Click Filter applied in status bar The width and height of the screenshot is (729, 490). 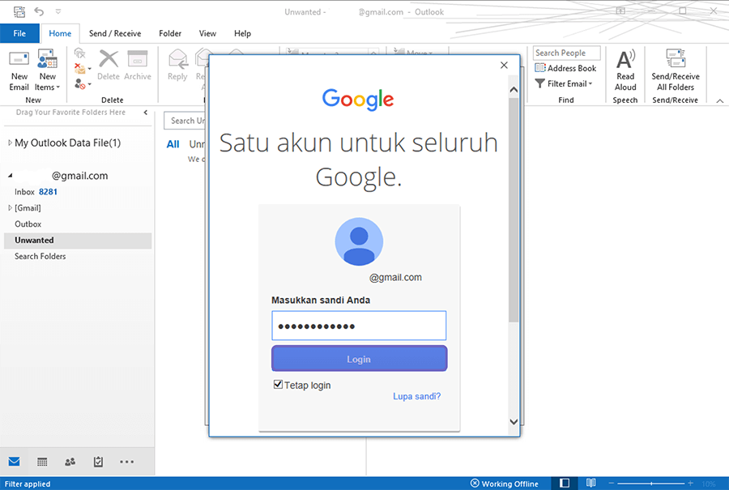click(28, 484)
